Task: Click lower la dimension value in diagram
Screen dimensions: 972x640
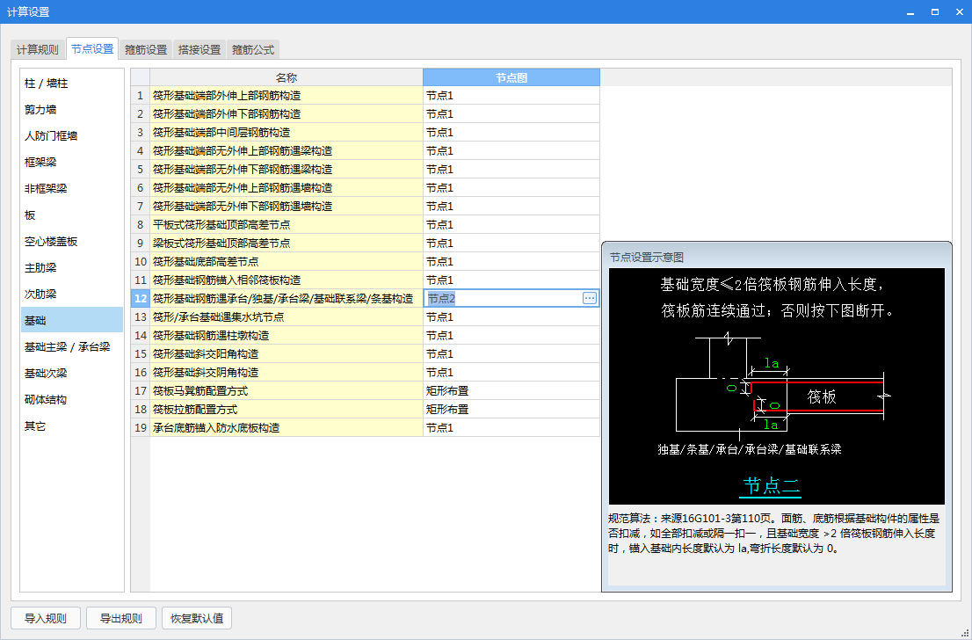Action: click(x=771, y=425)
